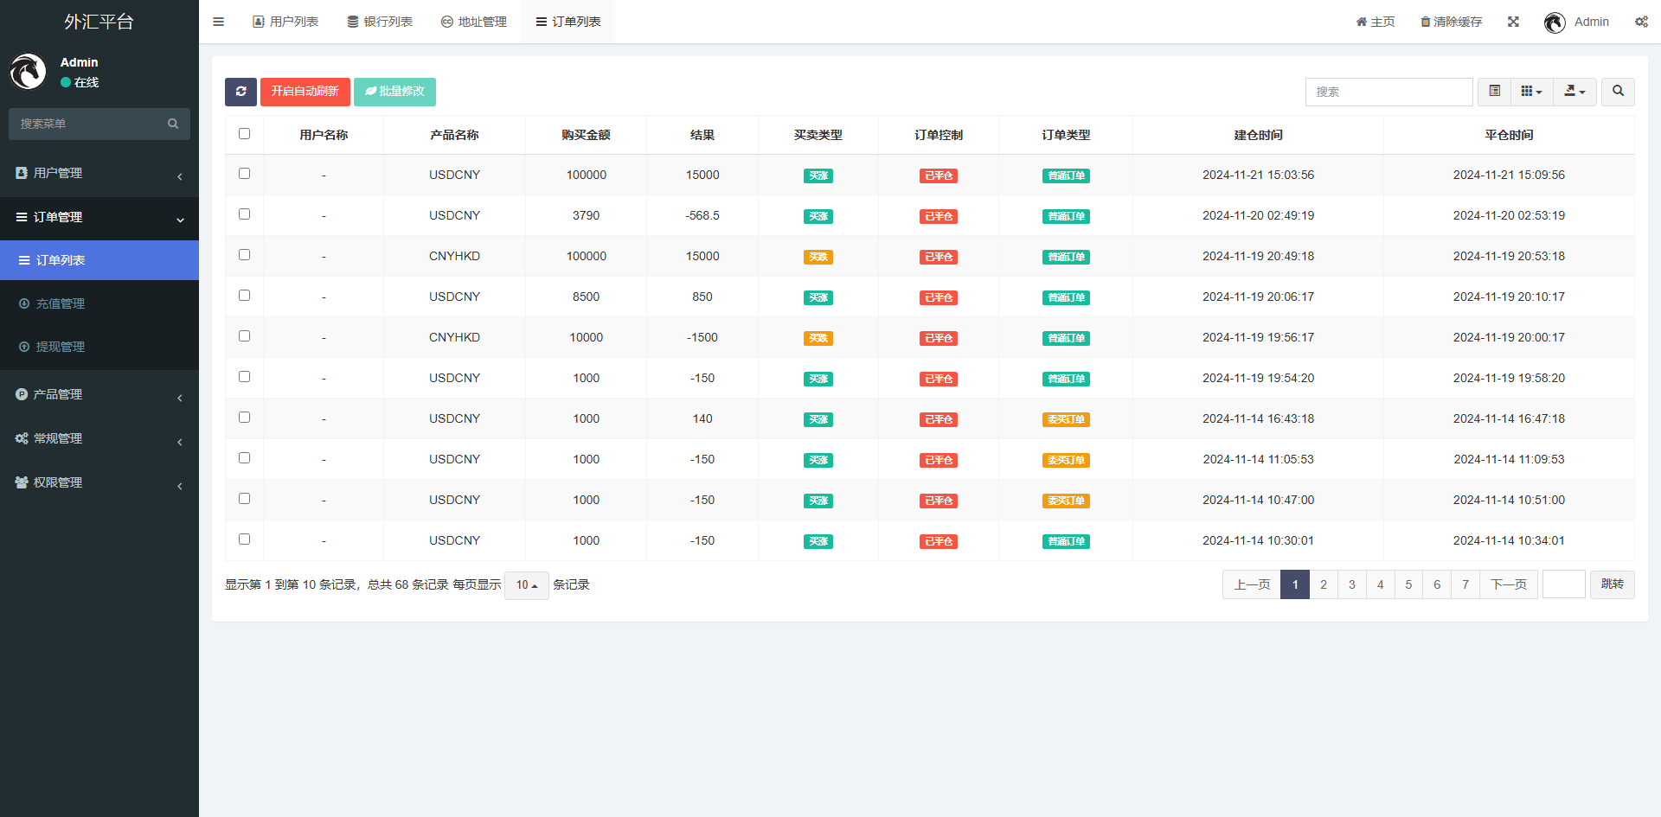Click the refresh table icon button
This screenshot has width=1661, height=817.
point(240,92)
